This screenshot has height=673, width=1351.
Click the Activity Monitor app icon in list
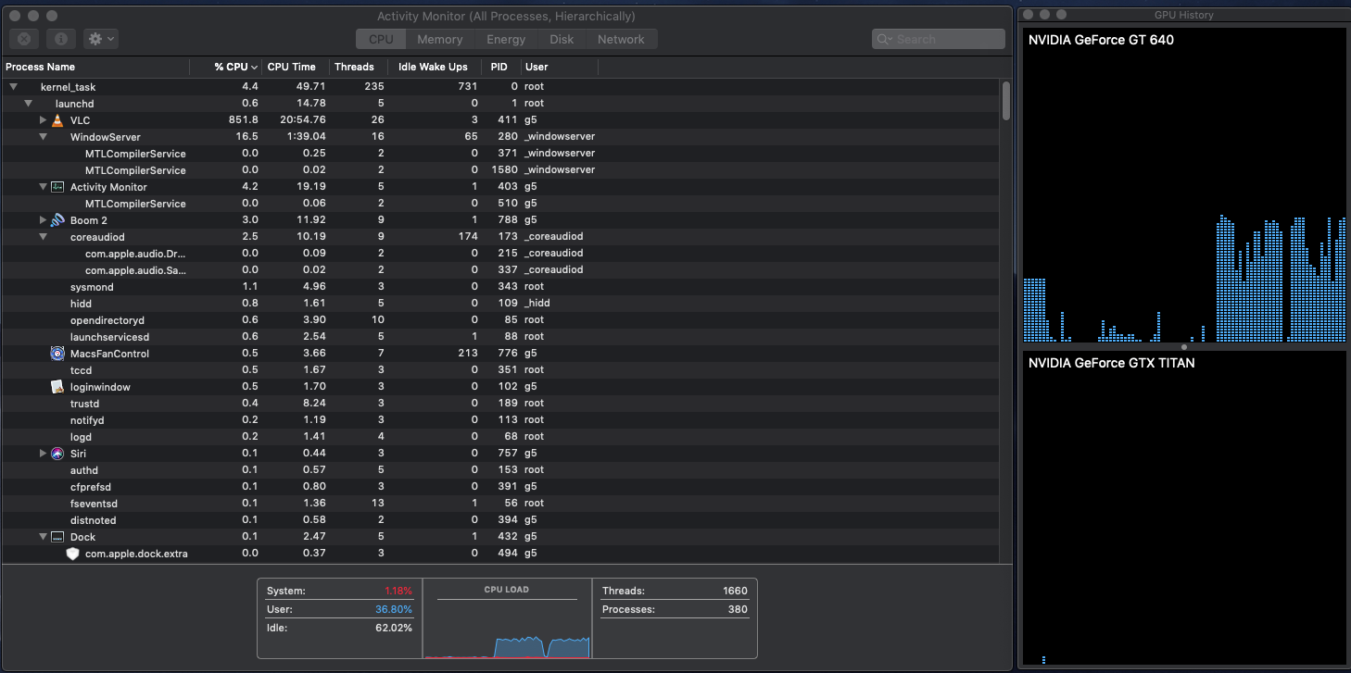(57, 187)
